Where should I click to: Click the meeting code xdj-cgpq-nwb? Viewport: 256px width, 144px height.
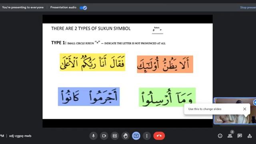20,136
